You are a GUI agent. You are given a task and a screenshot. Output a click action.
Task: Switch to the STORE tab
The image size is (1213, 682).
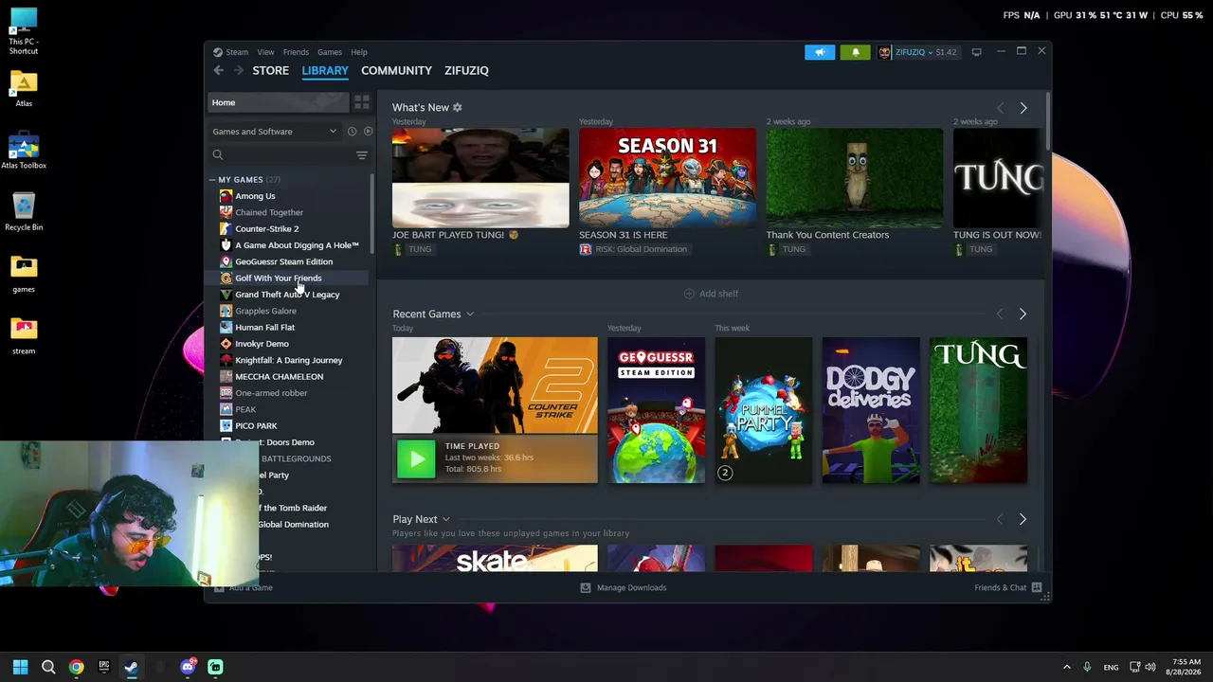[x=270, y=70]
